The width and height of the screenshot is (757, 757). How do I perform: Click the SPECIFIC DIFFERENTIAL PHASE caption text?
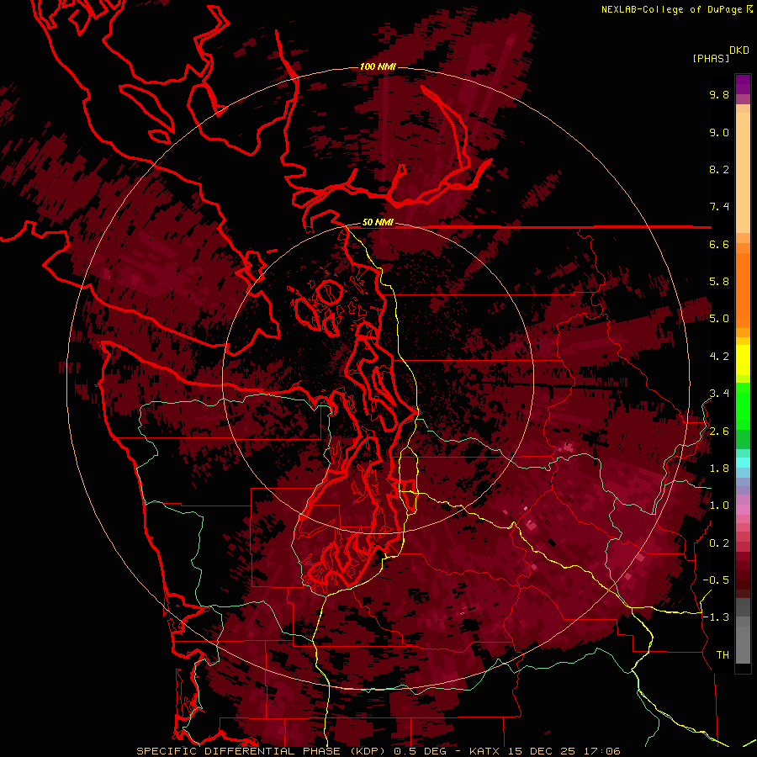coord(241,751)
